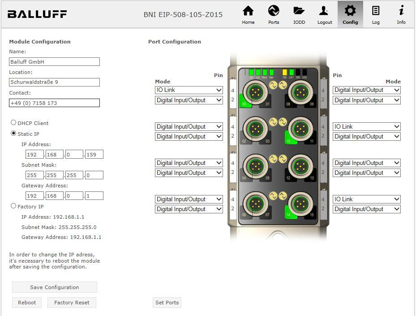The height and width of the screenshot is (316, 416).
Task: Open port 00 pin 4 IO Link dropdown
Action: (x=189, y=90)
